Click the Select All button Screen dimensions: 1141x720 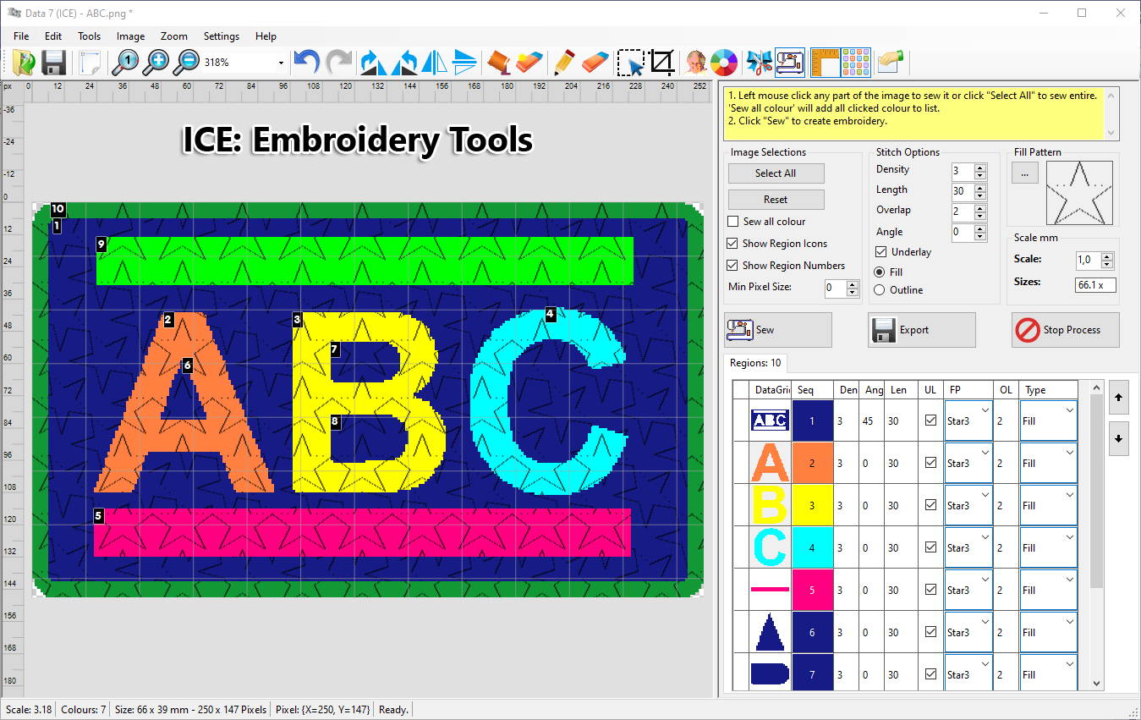point(776,173)
